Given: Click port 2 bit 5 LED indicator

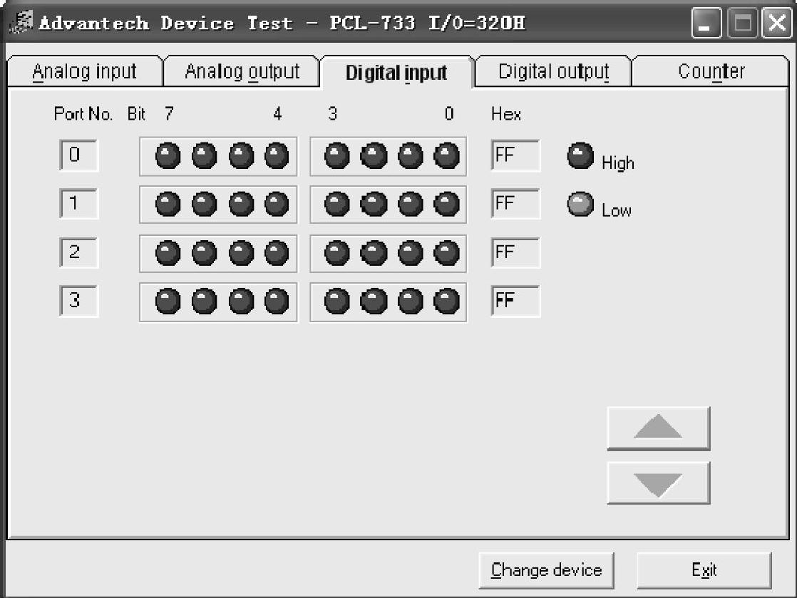Looking at the screenshot, I should tap(241, 253).
